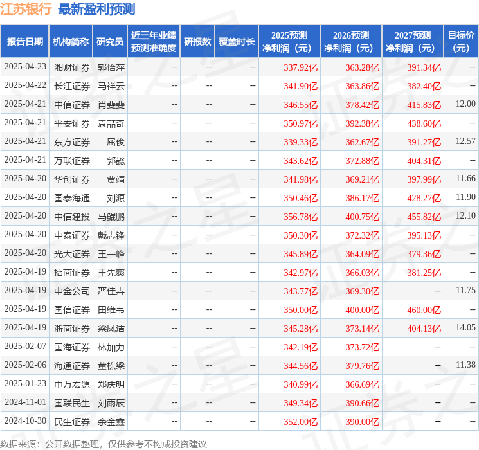
Task: Click target price 14.05
Action: [x=465, y=327]
